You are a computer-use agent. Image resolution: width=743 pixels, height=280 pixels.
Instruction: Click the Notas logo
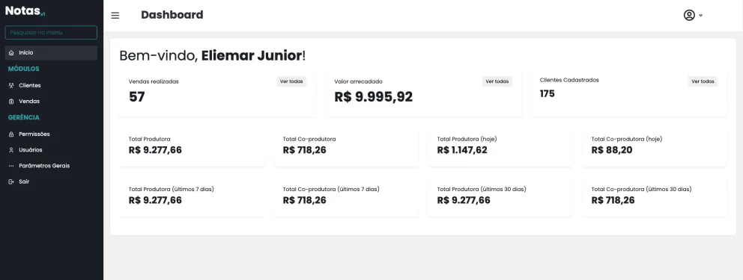[x=25, y=11]
